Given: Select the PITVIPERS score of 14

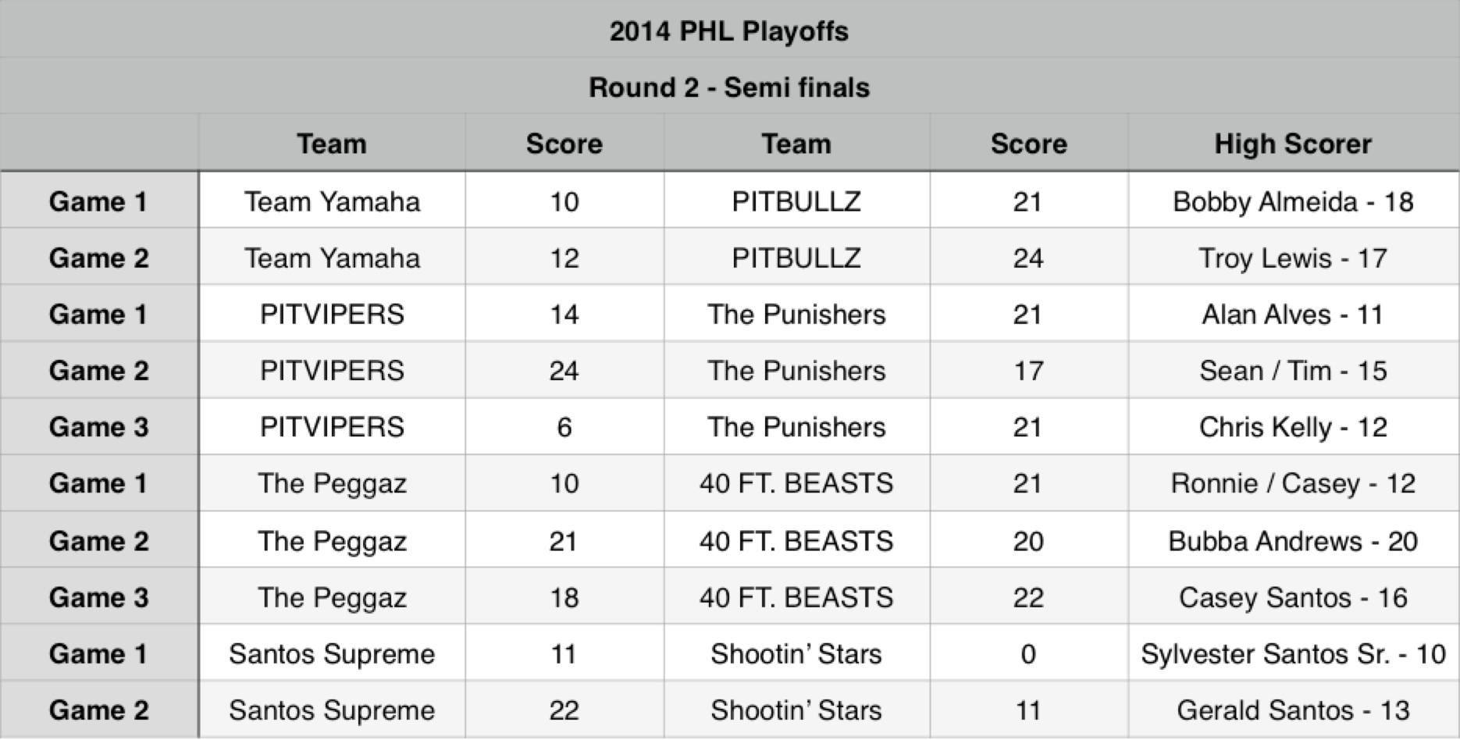Looking at the screenshot, I should pyautogui.click(x=564, y=315).
